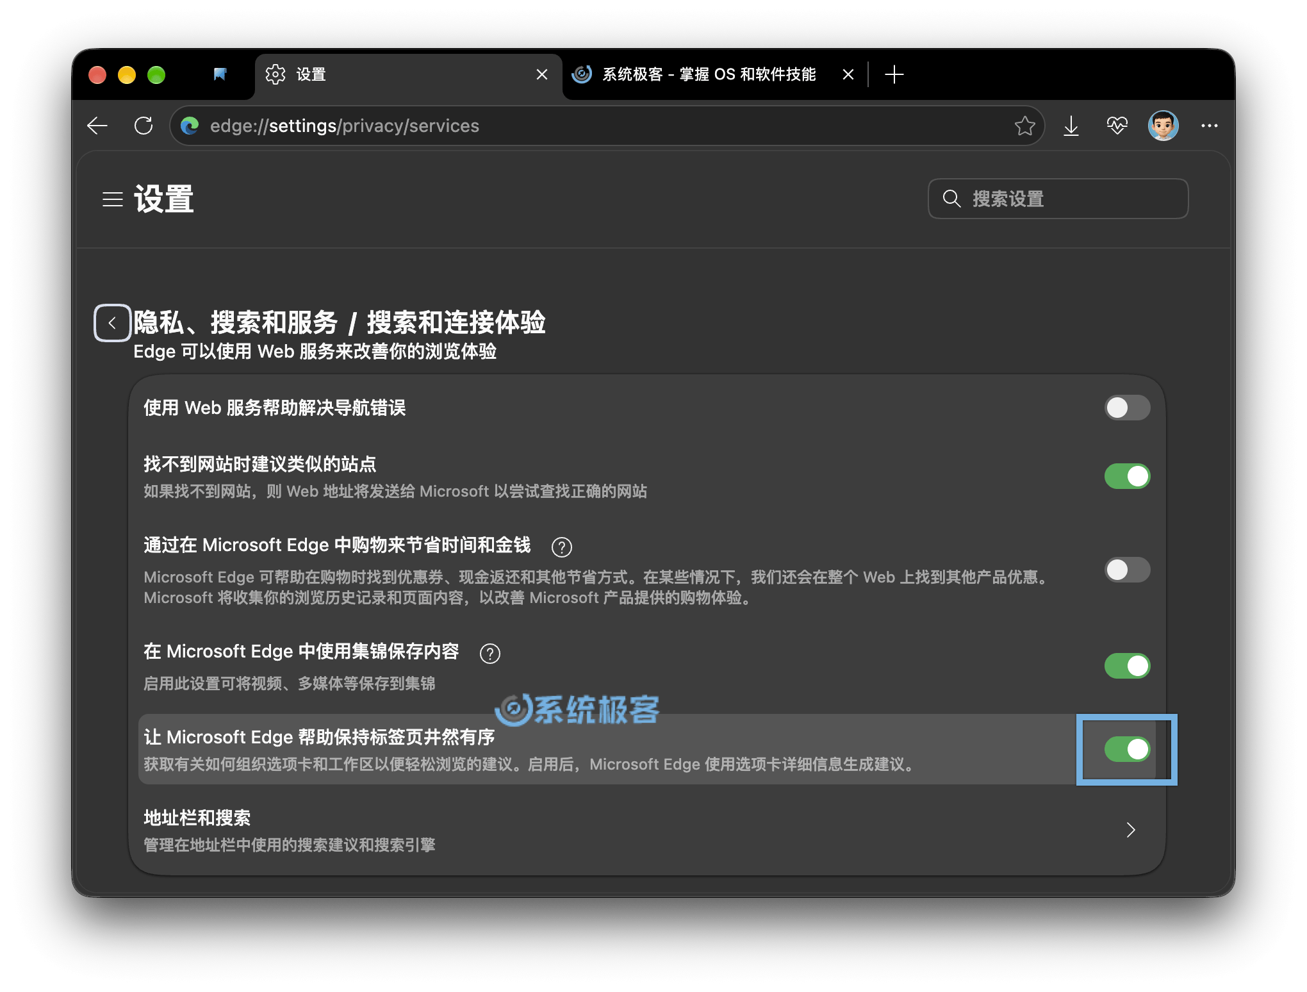The width and height of the screenshot is (1307, 992).
Task: Open the pinned bookmark tab icon
Action: coord(220,74)
